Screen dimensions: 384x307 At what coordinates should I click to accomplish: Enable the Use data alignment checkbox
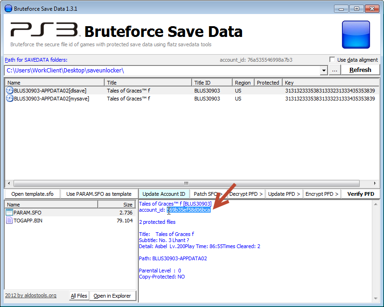point(332,60)
